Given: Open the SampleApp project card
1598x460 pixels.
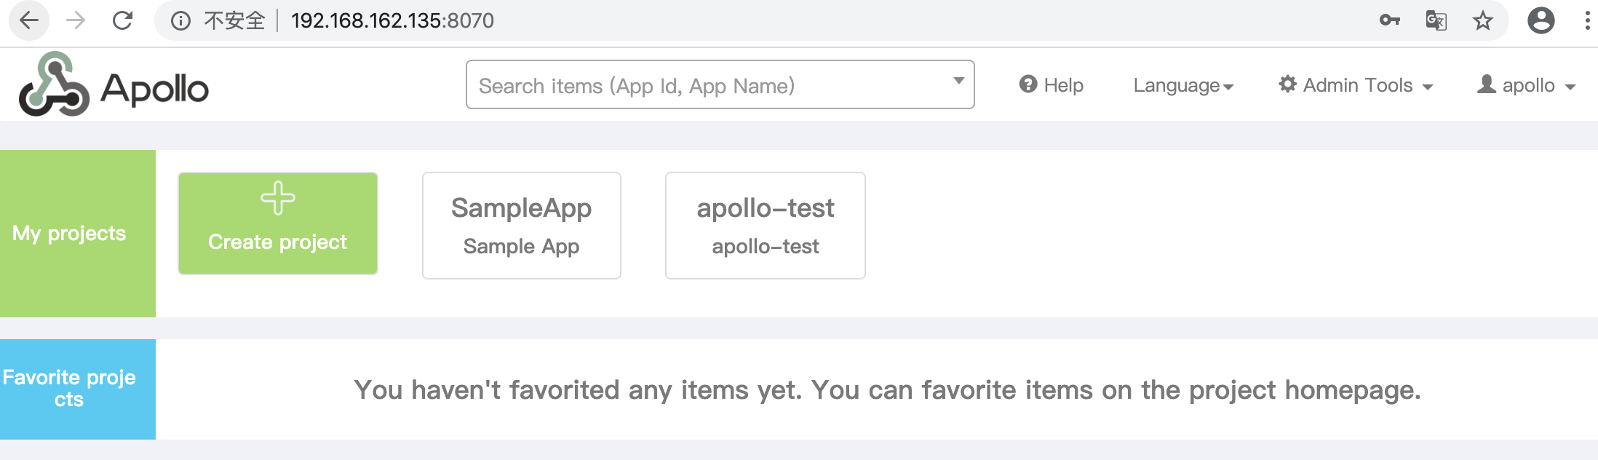Looking at the screenshot, I should pyautogui.click(x=522, y=226).
